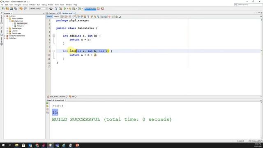Close the Projects panel tab
Image resolution: width=263 pixels, height=148 pixels.
pos(12,14)
